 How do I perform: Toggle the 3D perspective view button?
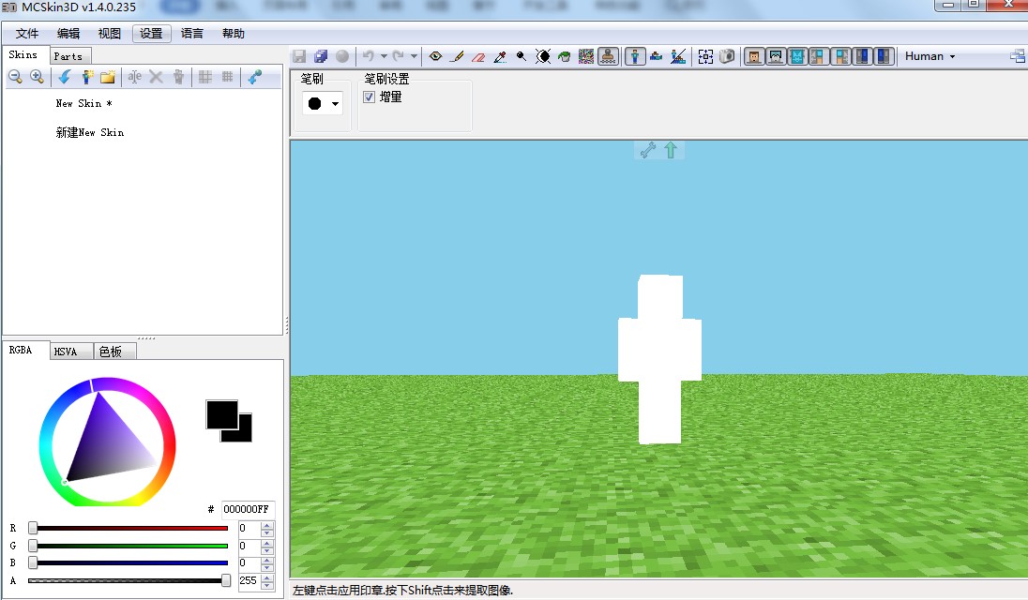click(x=635, y=56)
